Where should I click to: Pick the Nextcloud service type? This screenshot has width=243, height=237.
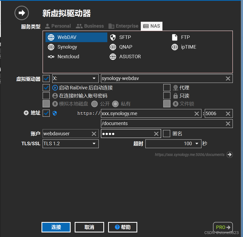coord(63,57)
